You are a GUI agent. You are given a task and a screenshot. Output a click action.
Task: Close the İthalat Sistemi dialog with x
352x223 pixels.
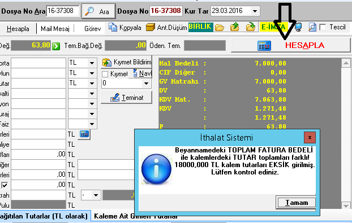pos(310,138)
